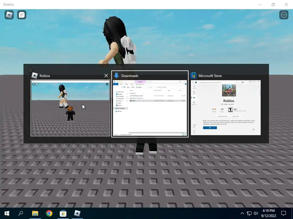Open the notification action center
293x219 pixels.
pos(284,213)
